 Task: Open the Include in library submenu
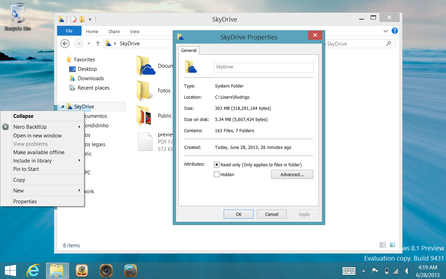coord(42,161)
